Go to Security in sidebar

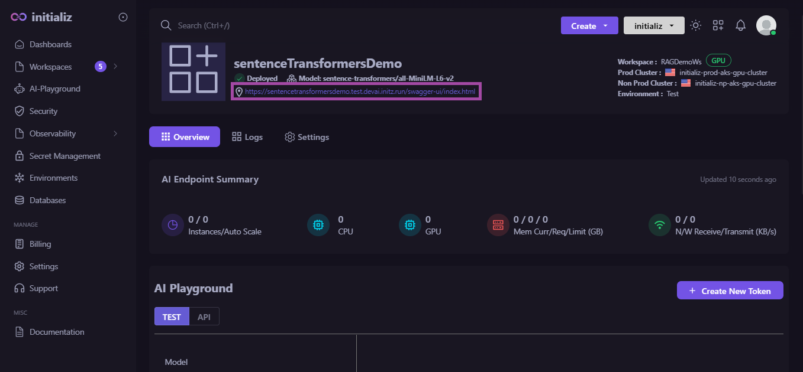(43, 111)
